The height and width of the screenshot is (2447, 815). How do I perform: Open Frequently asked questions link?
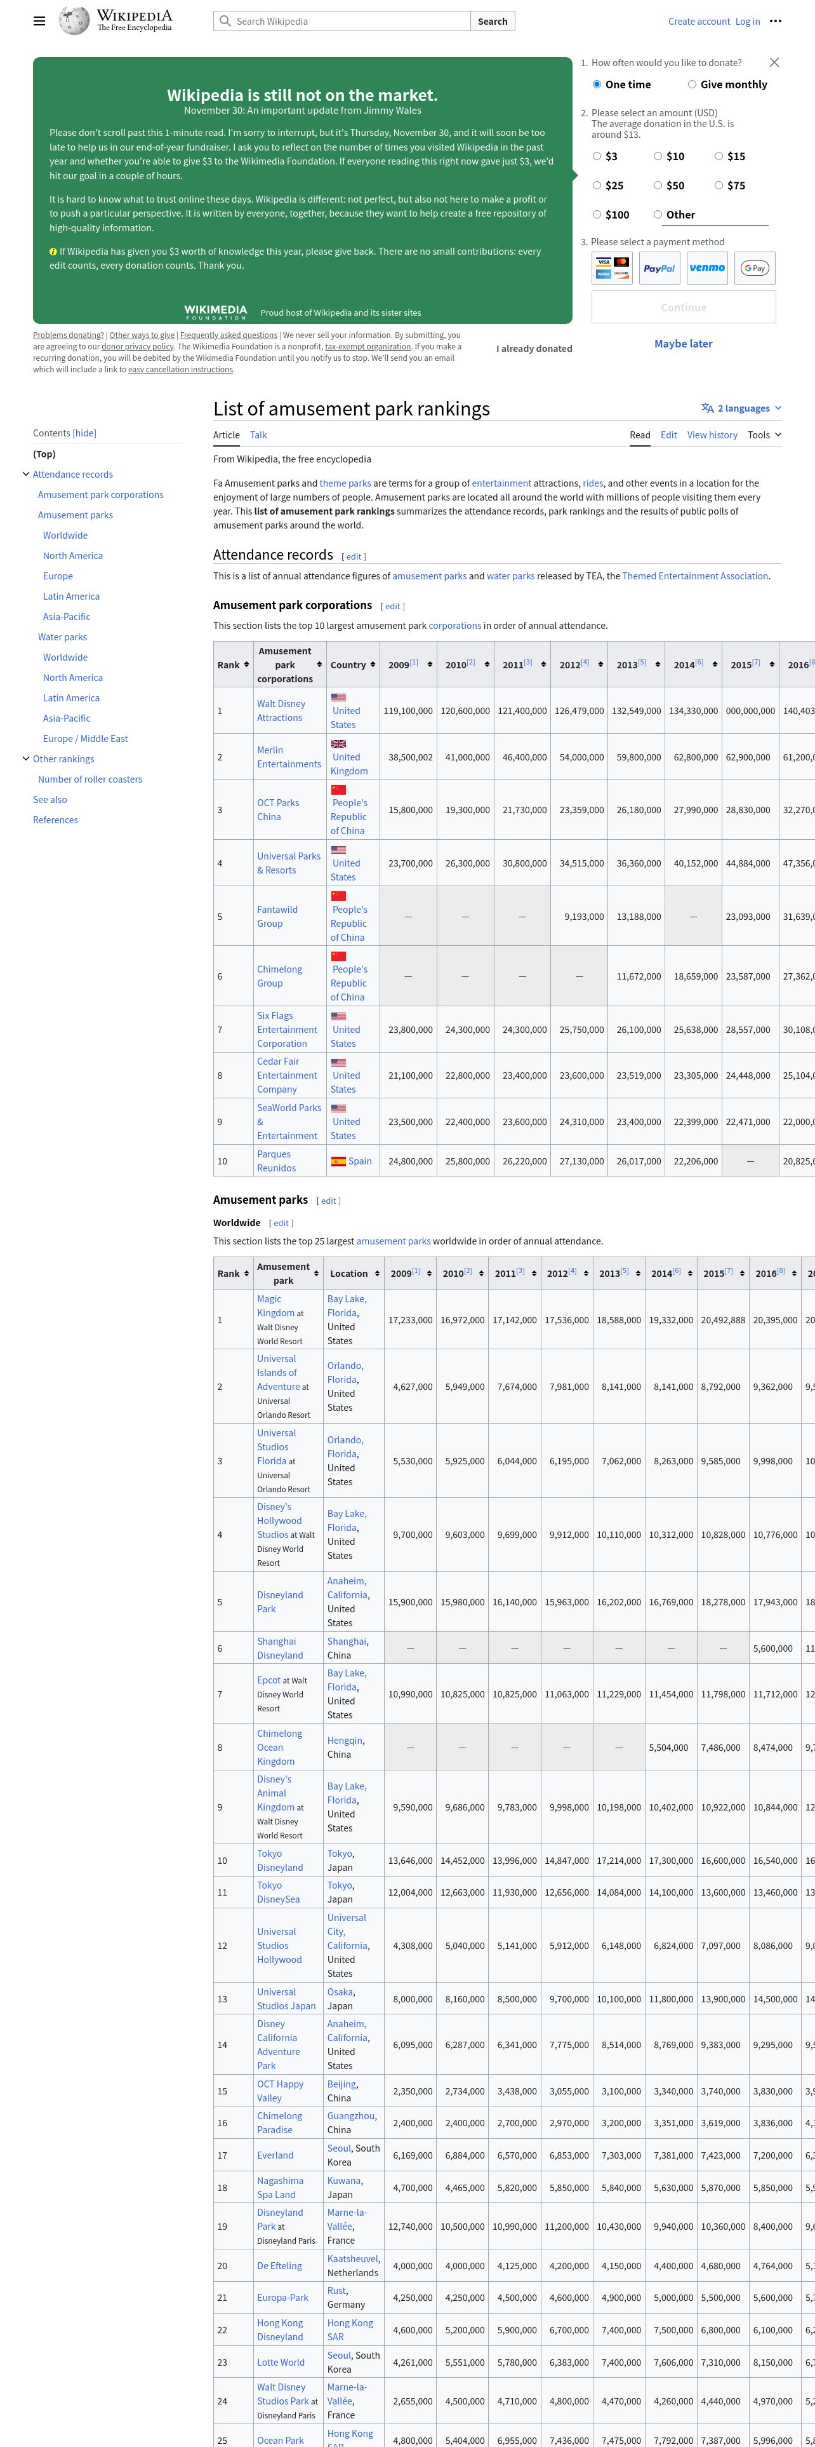tap(229, 335)
